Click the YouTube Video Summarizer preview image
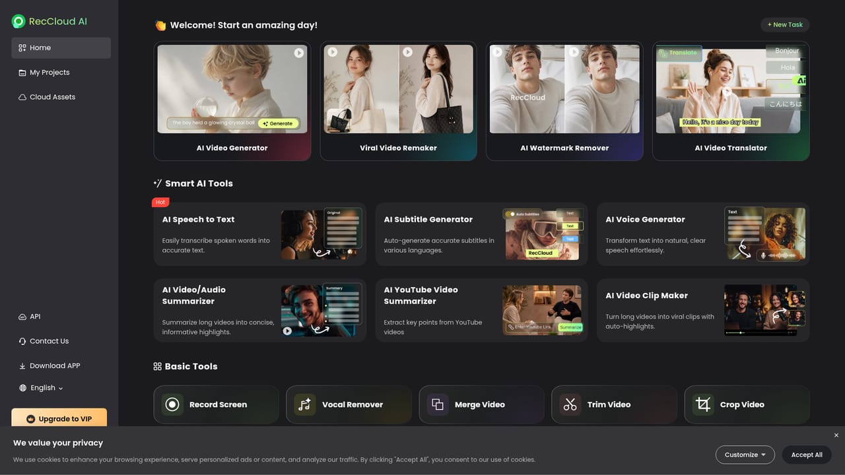This screenshot has width=845, height=475. point(543,310)
